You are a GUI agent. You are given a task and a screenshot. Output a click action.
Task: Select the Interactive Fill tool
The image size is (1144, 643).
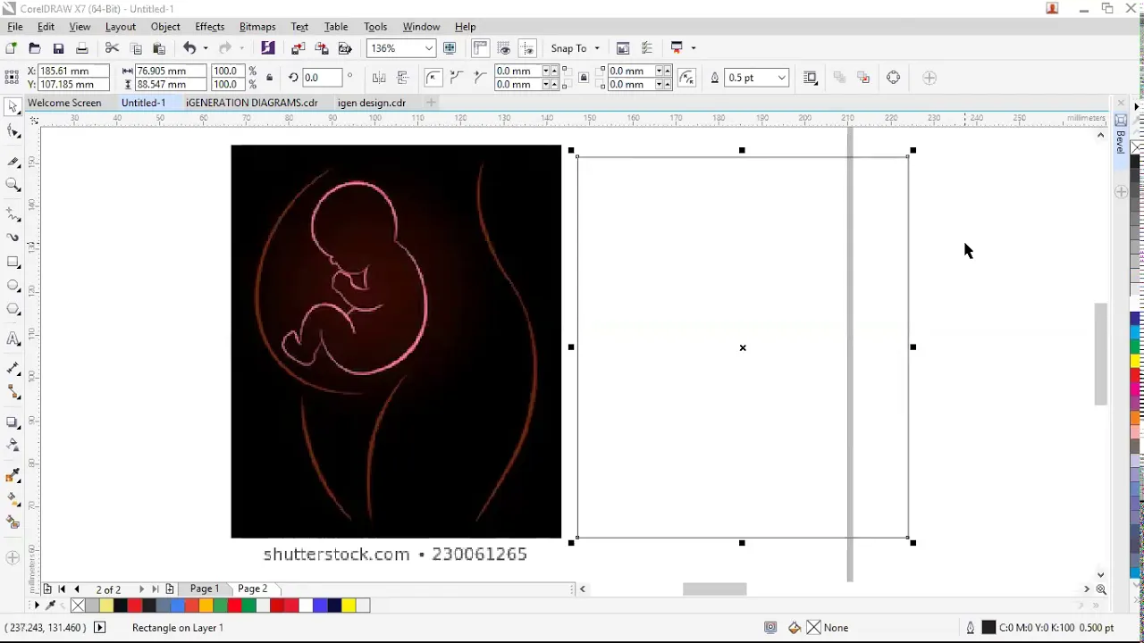(x=13, y=499)
